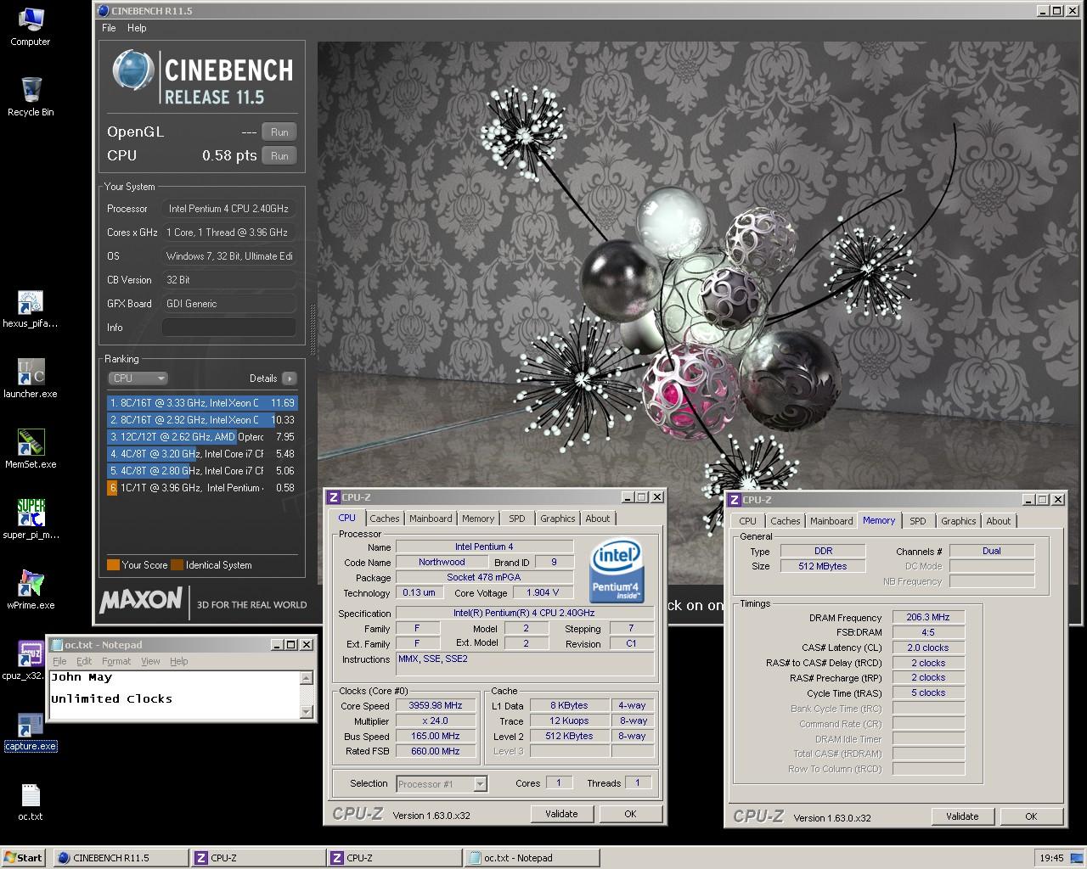This screenshot has height=869, width=1087.
Task: Select ranking row 1C/1T @ 3.96 GHz Pentium
Action: 202,488
